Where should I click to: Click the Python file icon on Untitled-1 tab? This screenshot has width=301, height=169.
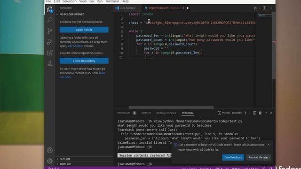146,8
